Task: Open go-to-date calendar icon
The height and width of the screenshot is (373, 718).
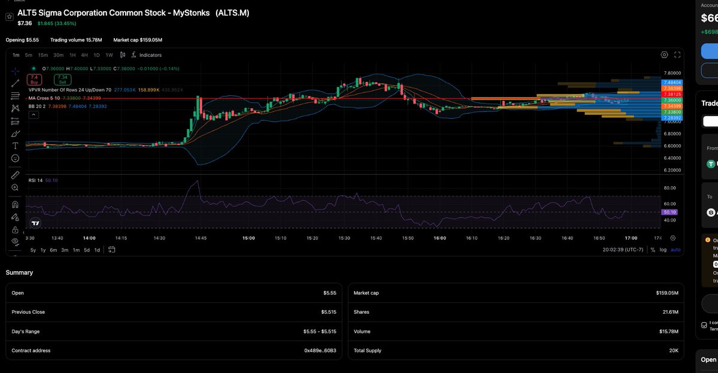Action: click(111, 250)
